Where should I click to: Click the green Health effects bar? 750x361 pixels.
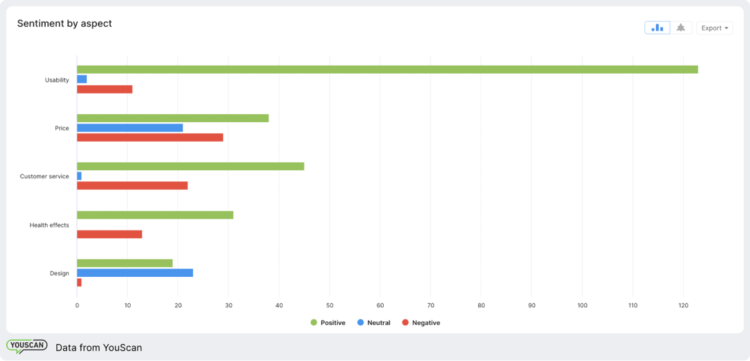coord(154,214)
